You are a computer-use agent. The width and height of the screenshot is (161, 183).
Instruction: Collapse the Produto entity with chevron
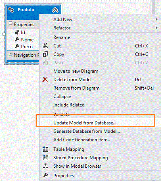point(55,10)
